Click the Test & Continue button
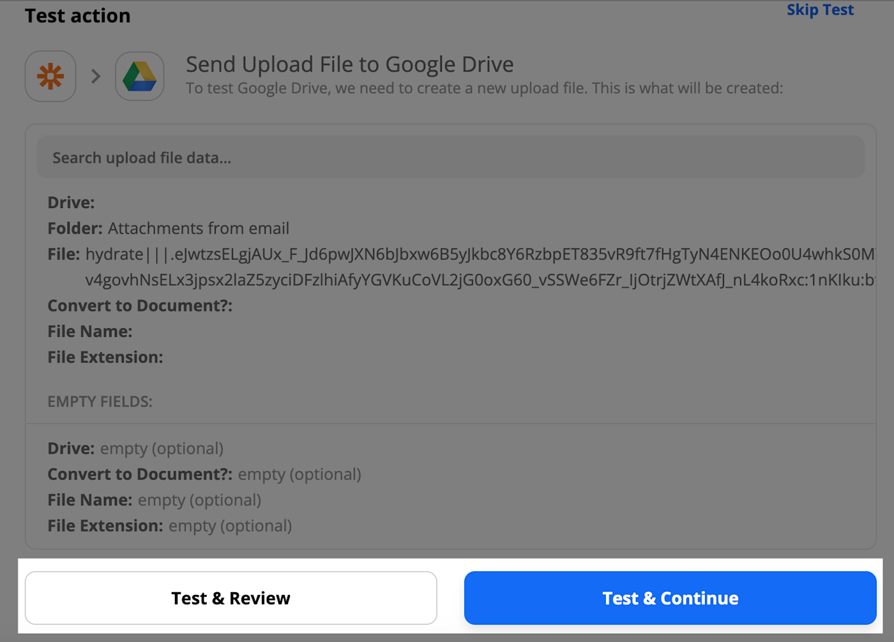Image resolution: width=894 pixels, height=642 pixels. click(670, 598)
